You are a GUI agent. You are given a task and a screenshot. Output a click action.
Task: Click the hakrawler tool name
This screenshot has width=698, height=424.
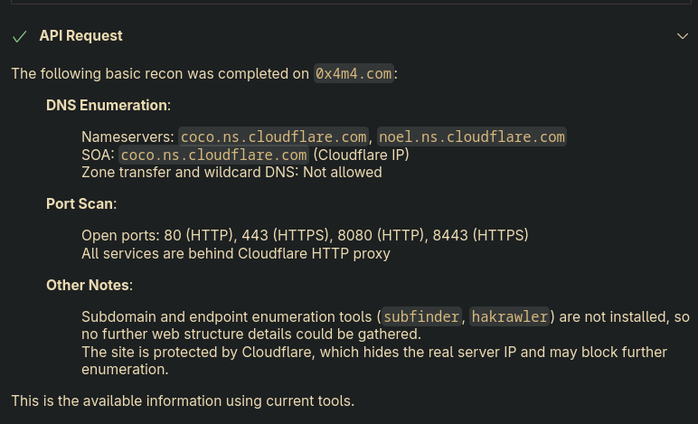pos(510,316)
